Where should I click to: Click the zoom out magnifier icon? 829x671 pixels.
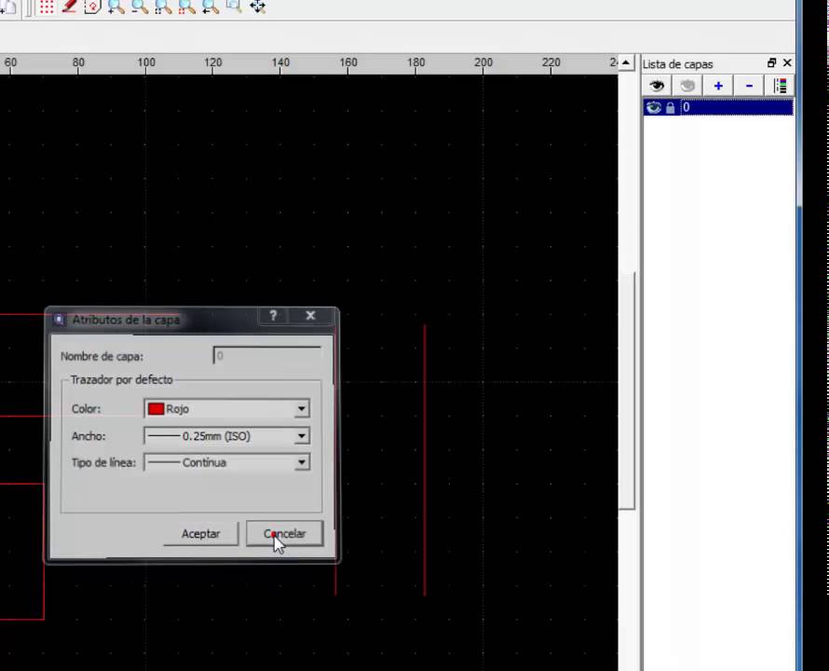point(140,7)
